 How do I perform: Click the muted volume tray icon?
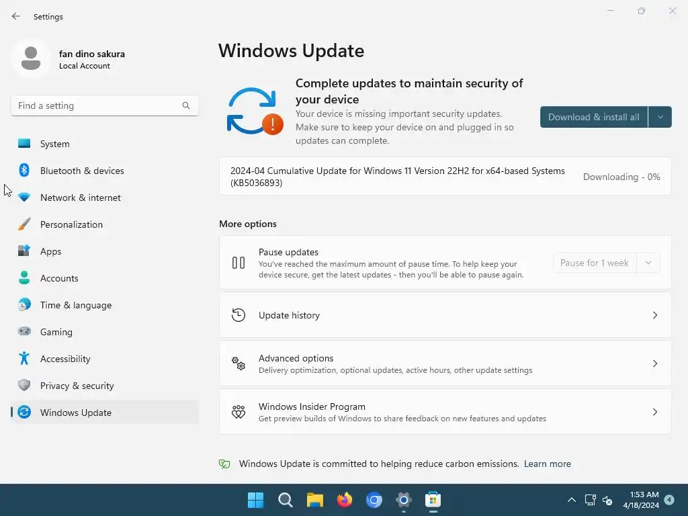[607, 500]
